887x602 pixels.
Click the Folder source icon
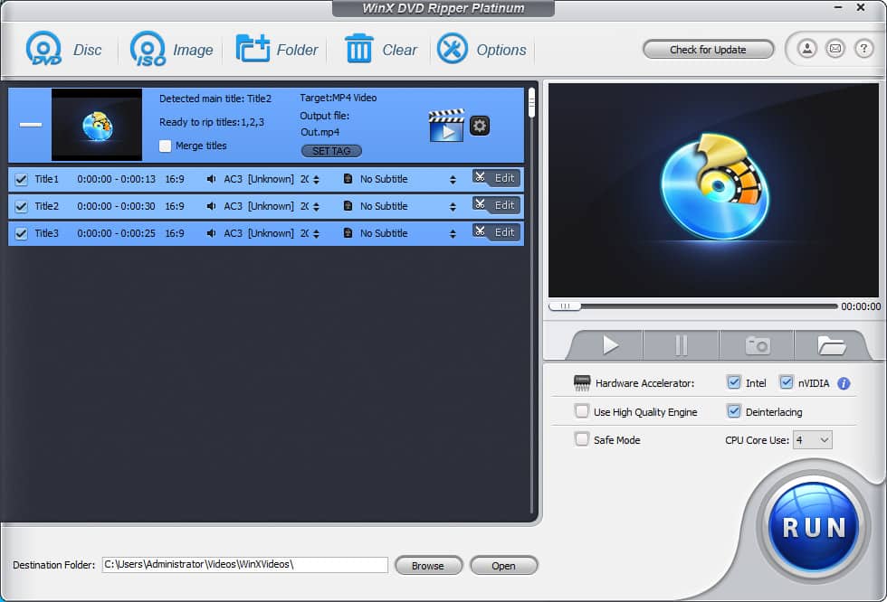[x=253, y=49]
